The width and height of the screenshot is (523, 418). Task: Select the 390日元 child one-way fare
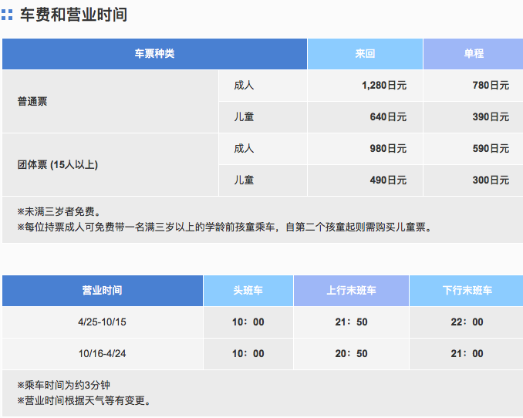[491, 117]
